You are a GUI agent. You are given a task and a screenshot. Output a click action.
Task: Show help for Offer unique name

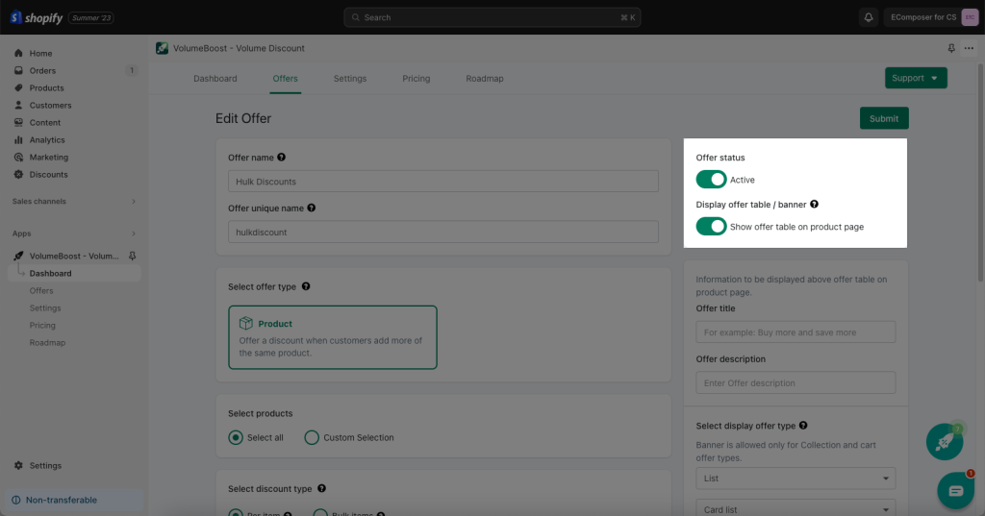(311, 208)
